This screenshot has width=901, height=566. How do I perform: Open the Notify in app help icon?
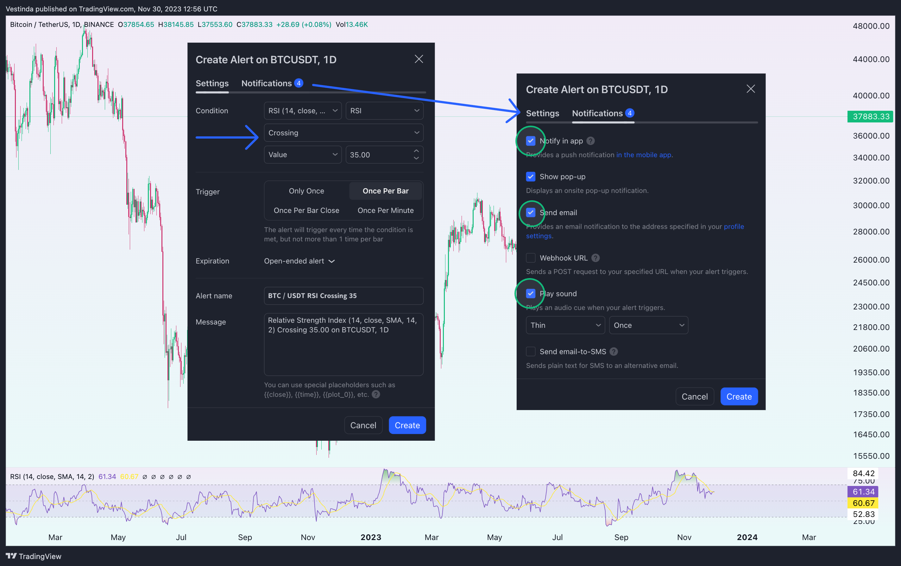point(590,141)
